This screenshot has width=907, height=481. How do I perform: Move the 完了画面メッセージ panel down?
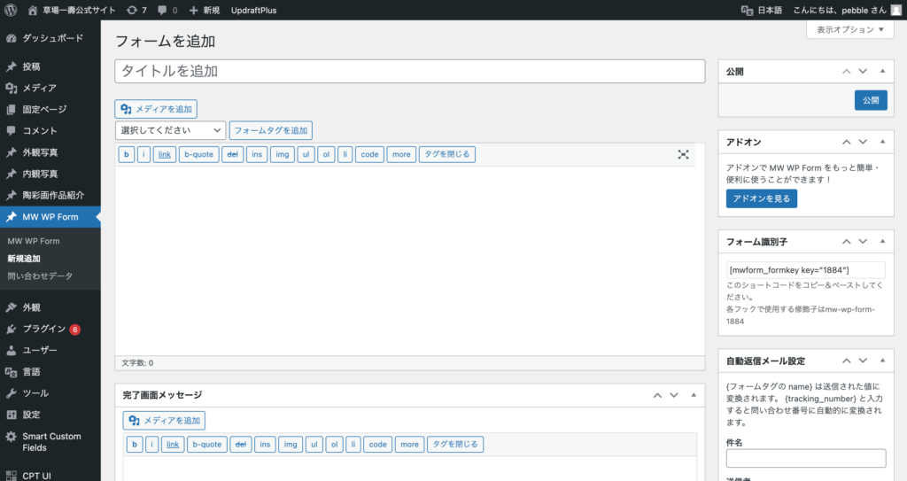pyautogui.click(x=674, y=395)
